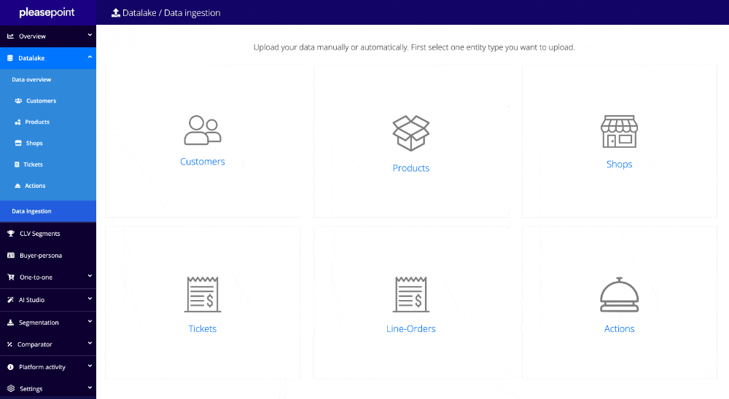Click the Overview chart icon in sidebar
Image resolution: width=729 pixels, height=399 pixels.
click(10, 36)
